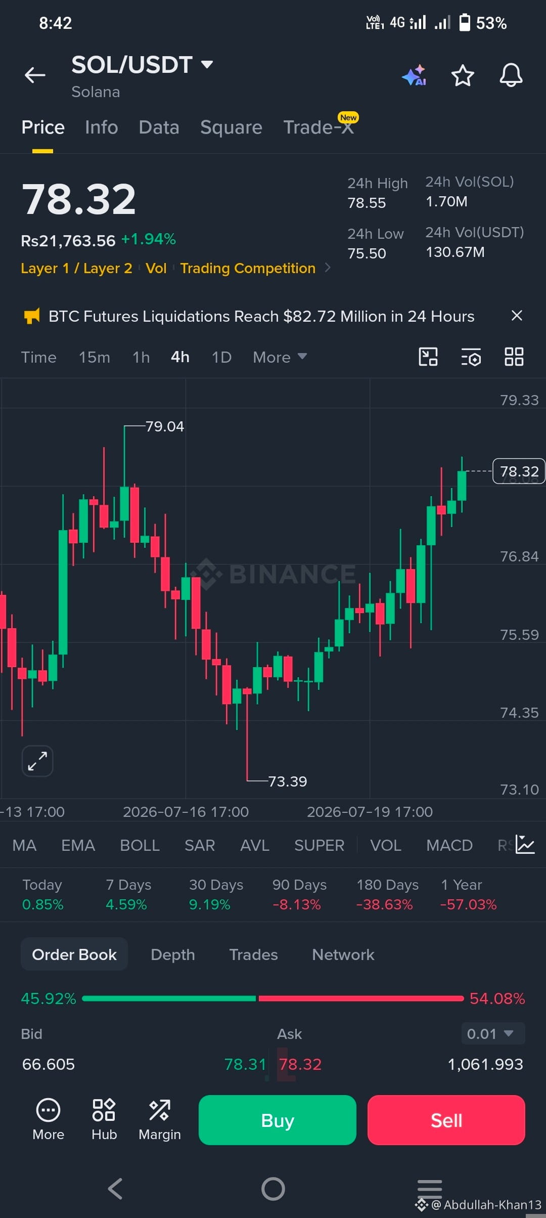The image size is (546, 1218).
Task: Tap the 180 Days -38.63% performance
Action: pos(387,894)
